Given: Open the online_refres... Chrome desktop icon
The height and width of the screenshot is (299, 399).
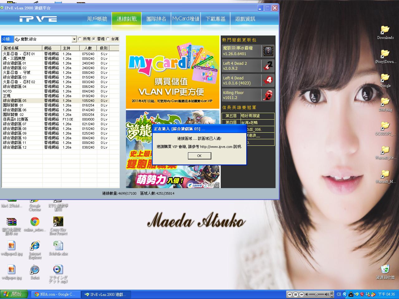Looking at the screenshot, I should click(35, 224).
